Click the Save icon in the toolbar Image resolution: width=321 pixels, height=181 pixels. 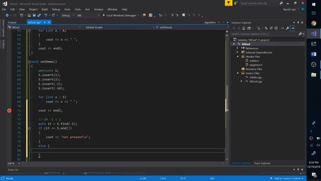point(34,15)
